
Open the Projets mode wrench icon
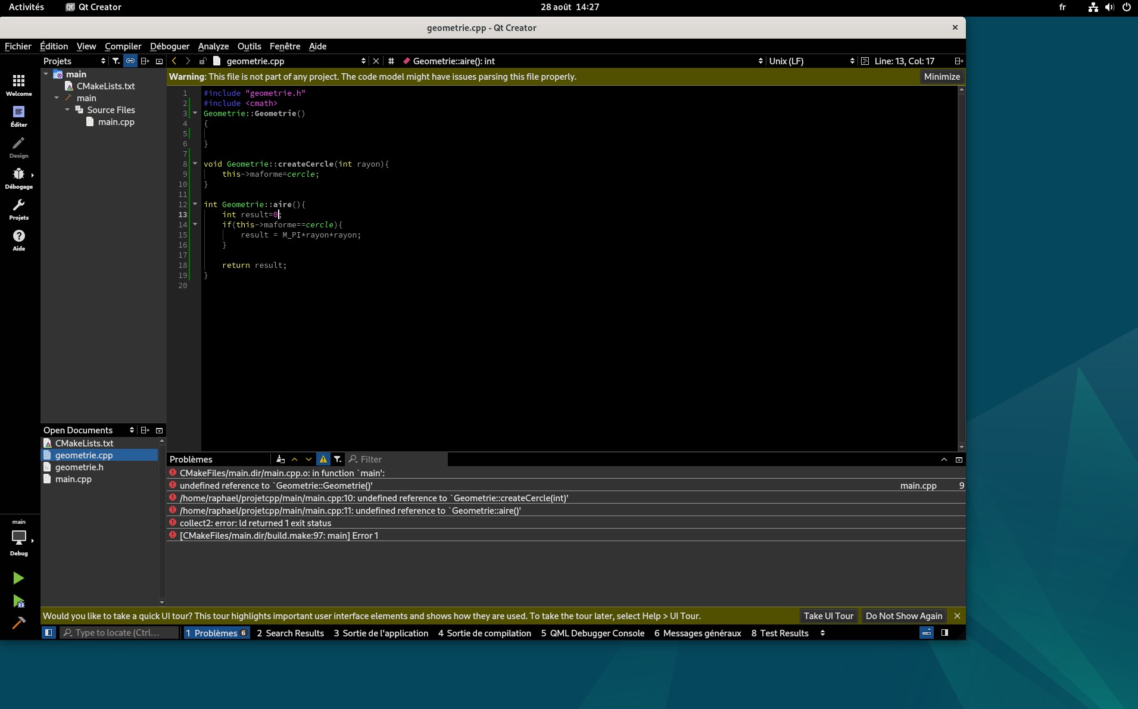[x=18, y=208]
